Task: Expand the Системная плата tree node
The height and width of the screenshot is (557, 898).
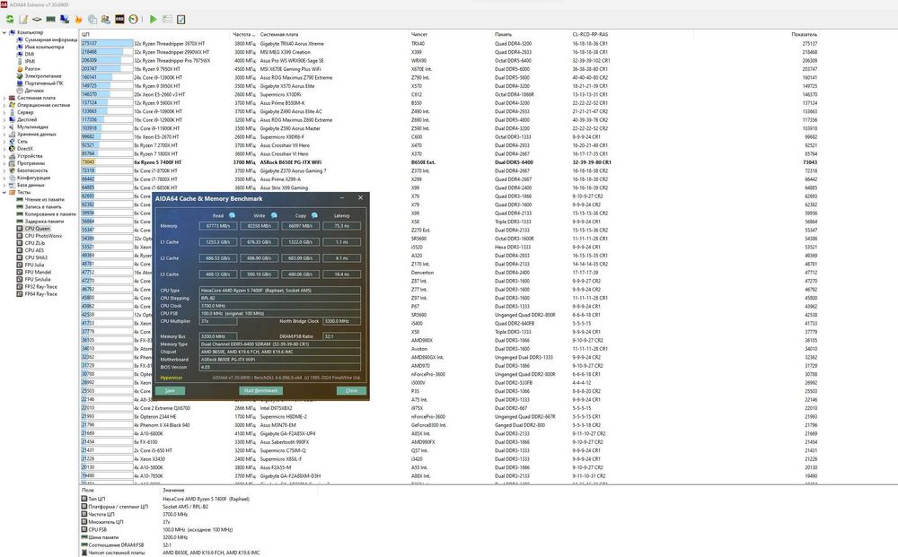Action: (4, 98)
